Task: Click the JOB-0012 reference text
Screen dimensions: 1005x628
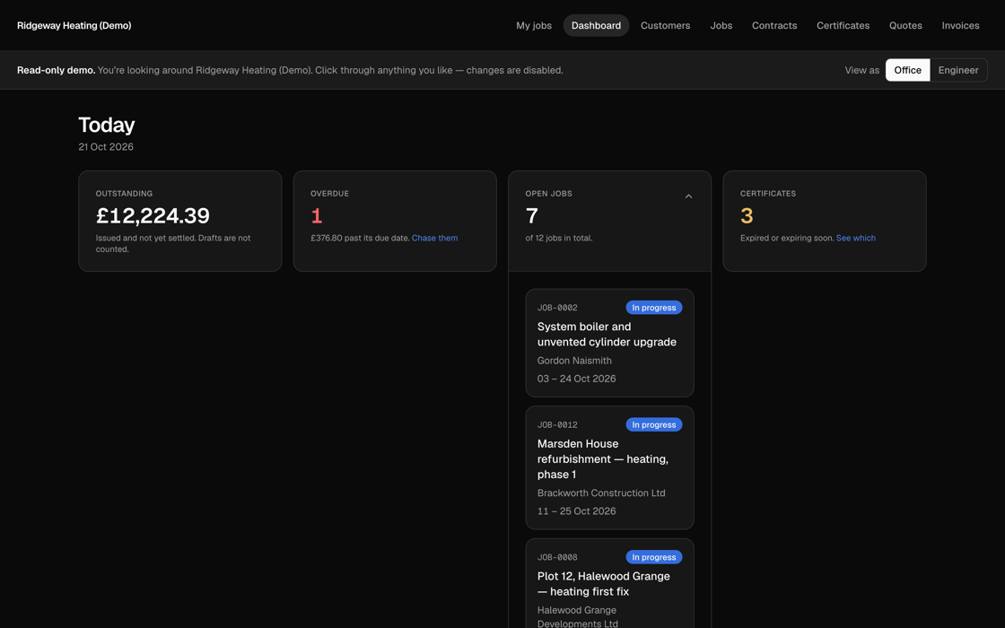Action: tap(557, 425)
